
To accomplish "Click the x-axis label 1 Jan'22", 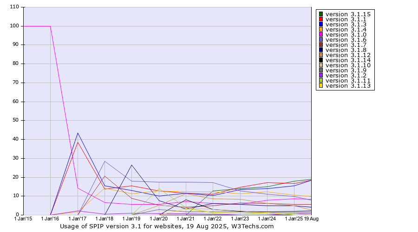I will point(213,219).
